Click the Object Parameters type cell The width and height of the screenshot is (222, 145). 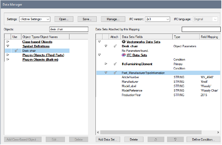tap(185, 46)
